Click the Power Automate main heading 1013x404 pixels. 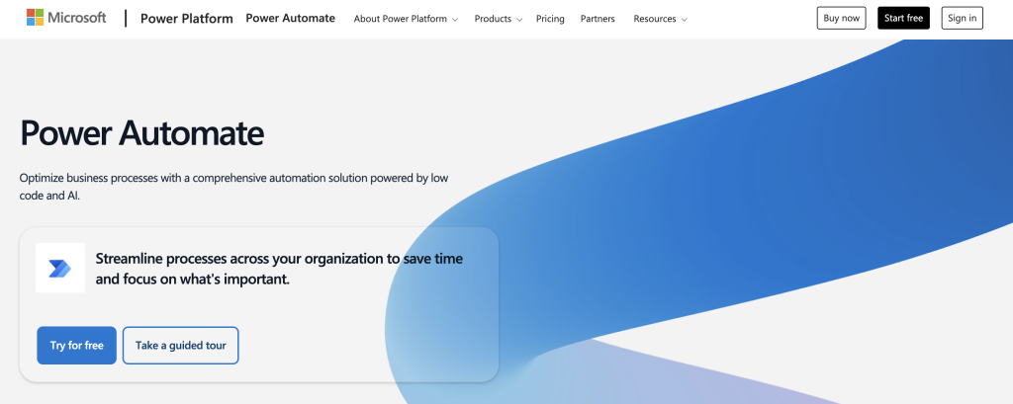pyautogui.click(x=142, y=133)
